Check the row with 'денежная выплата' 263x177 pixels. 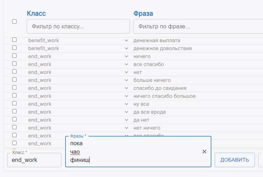[14, 40]
